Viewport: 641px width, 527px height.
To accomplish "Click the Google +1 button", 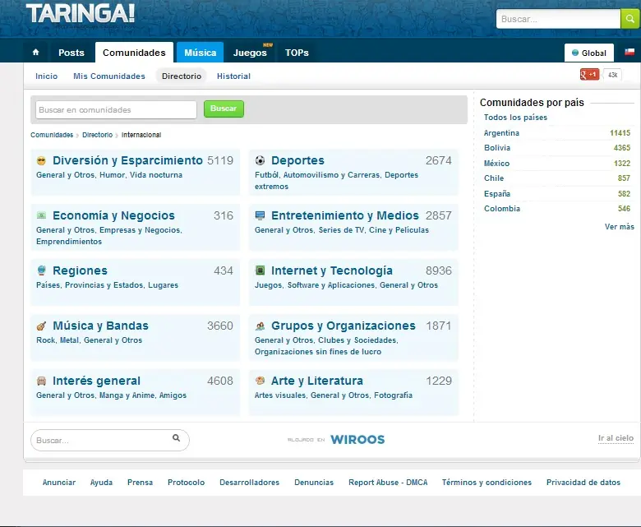I will point(589,75).
